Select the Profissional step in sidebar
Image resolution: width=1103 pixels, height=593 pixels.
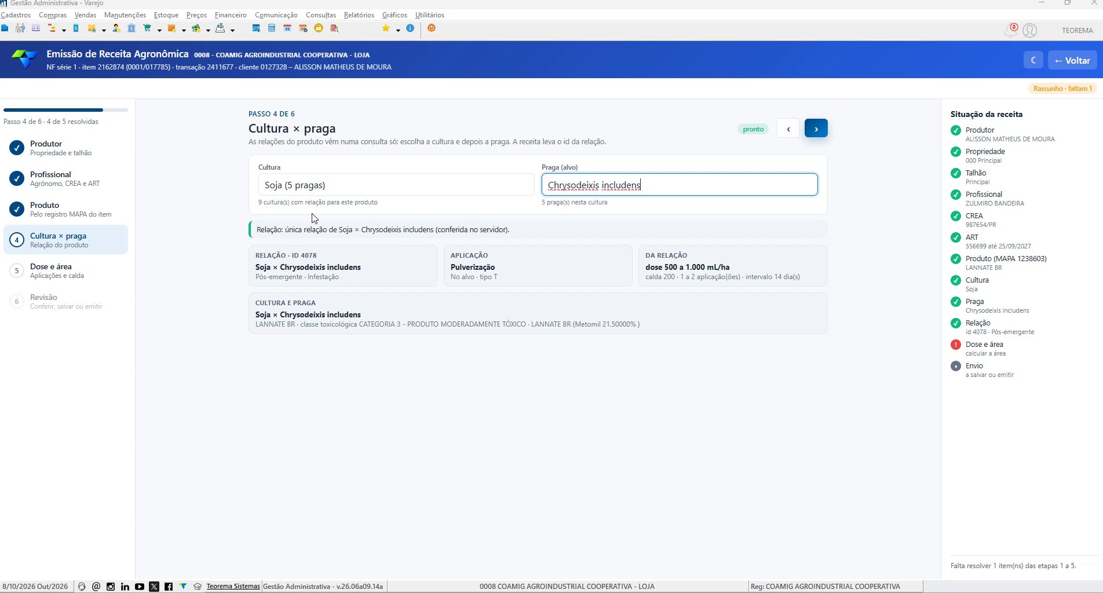click(65, 178)
